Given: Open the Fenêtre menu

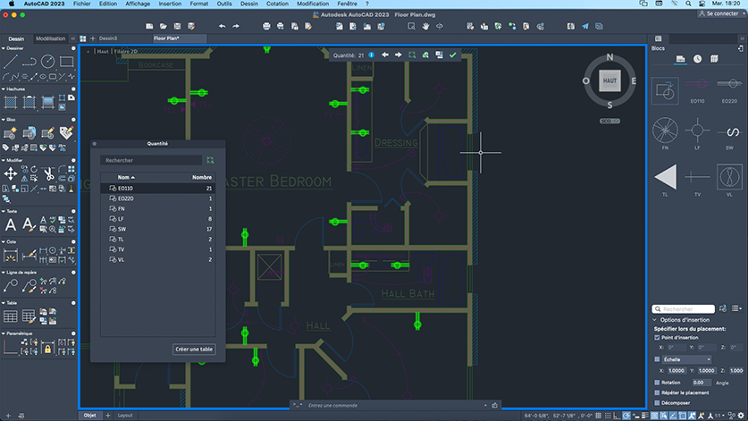Looking at the screenshot, I should [x=347, y=4].
